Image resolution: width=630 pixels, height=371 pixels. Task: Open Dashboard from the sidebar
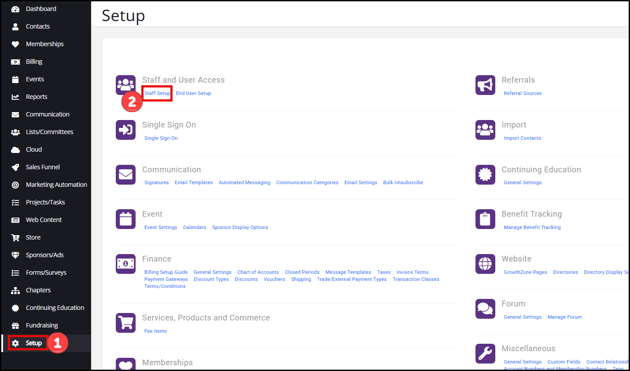[41, 9]
